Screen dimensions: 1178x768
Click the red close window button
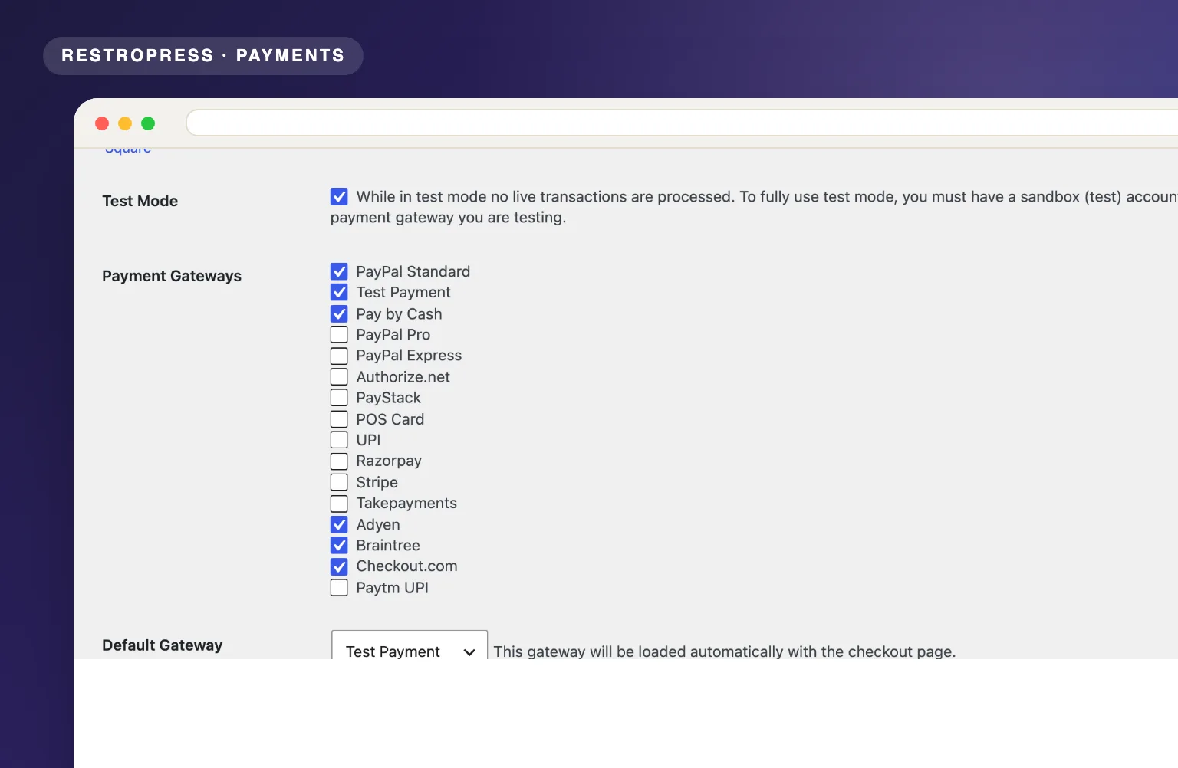102,123
